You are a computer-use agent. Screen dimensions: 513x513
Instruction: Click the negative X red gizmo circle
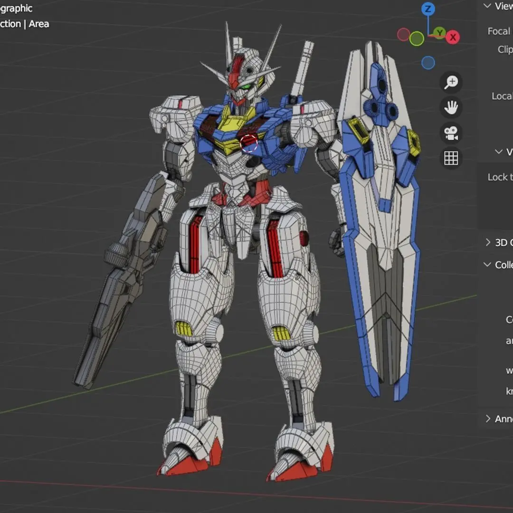click(x=403, y=34)
